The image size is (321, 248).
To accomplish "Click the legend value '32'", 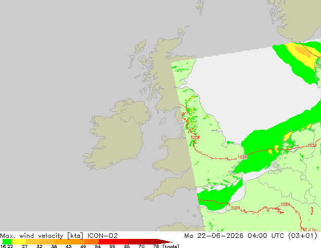I will [39, 246].
